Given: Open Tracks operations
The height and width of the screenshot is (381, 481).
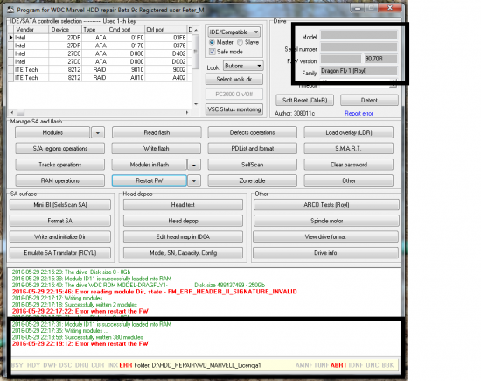Looking at the screenshot, I should (x=60, y=165).
